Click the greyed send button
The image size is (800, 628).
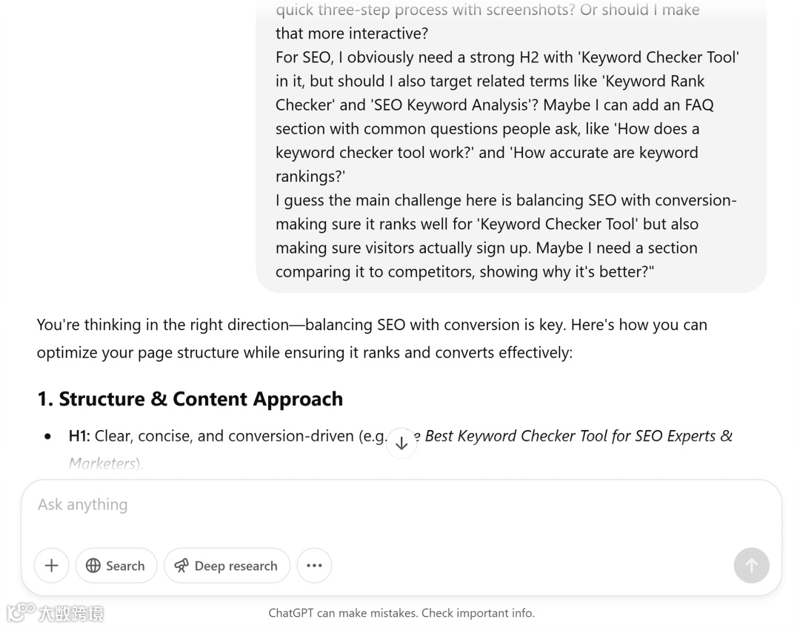(x=751, y=565)
